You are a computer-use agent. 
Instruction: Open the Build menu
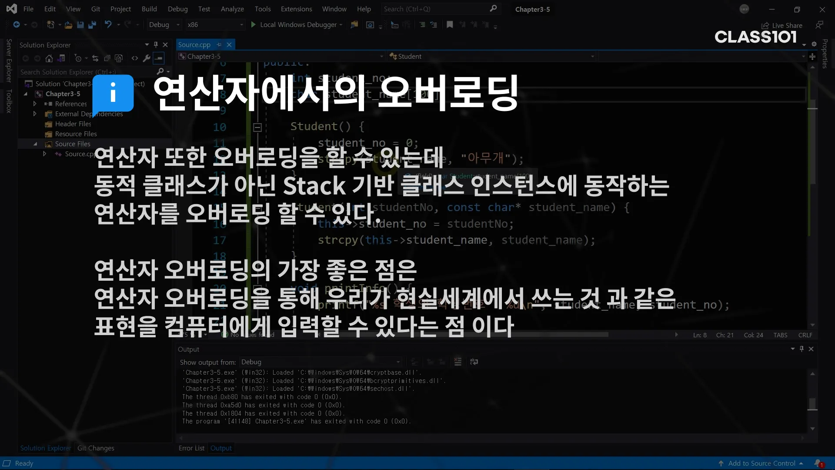149,9
